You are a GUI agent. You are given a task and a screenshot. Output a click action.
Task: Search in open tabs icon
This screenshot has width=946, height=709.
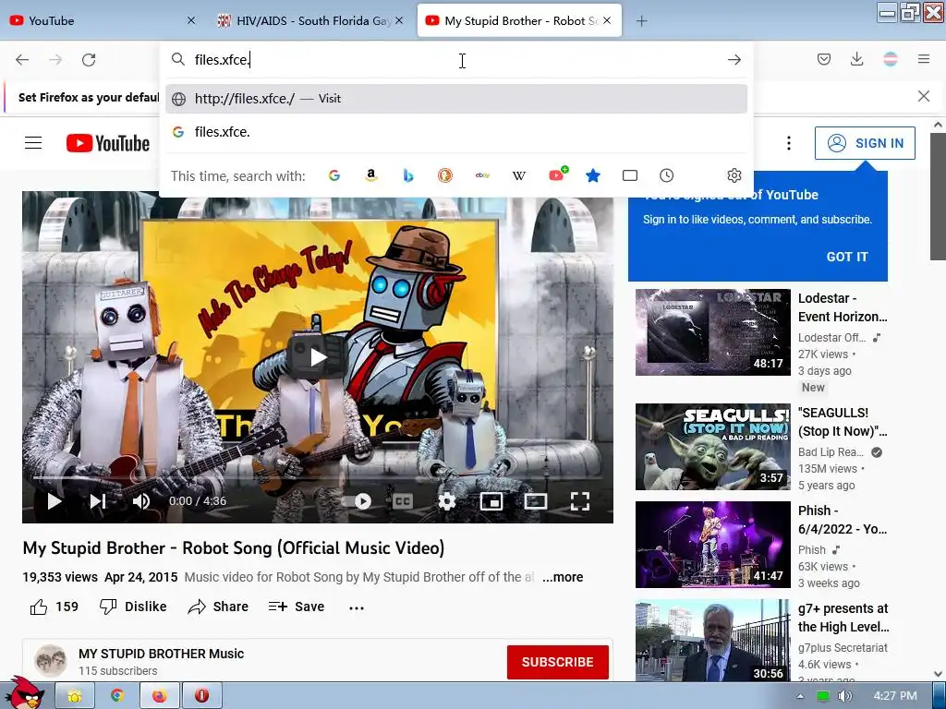pos(630,175)
